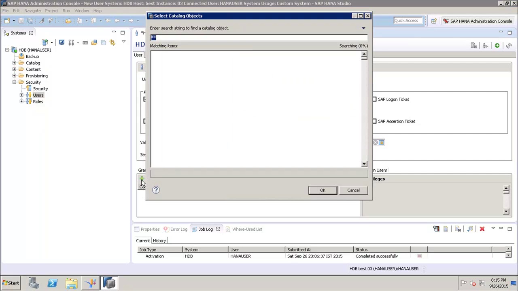The image size is (518, 291).
Task: Click the catalog object search string field
Action: [259, 38]
